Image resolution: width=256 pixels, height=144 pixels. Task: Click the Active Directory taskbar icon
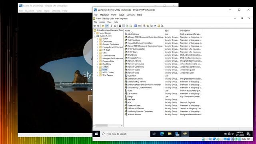click(185, 134)
